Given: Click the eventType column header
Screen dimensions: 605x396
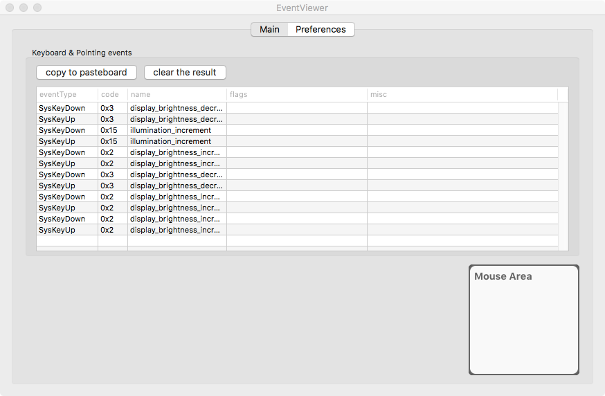Looking at the screenshot, I should [x=66, y=94].
